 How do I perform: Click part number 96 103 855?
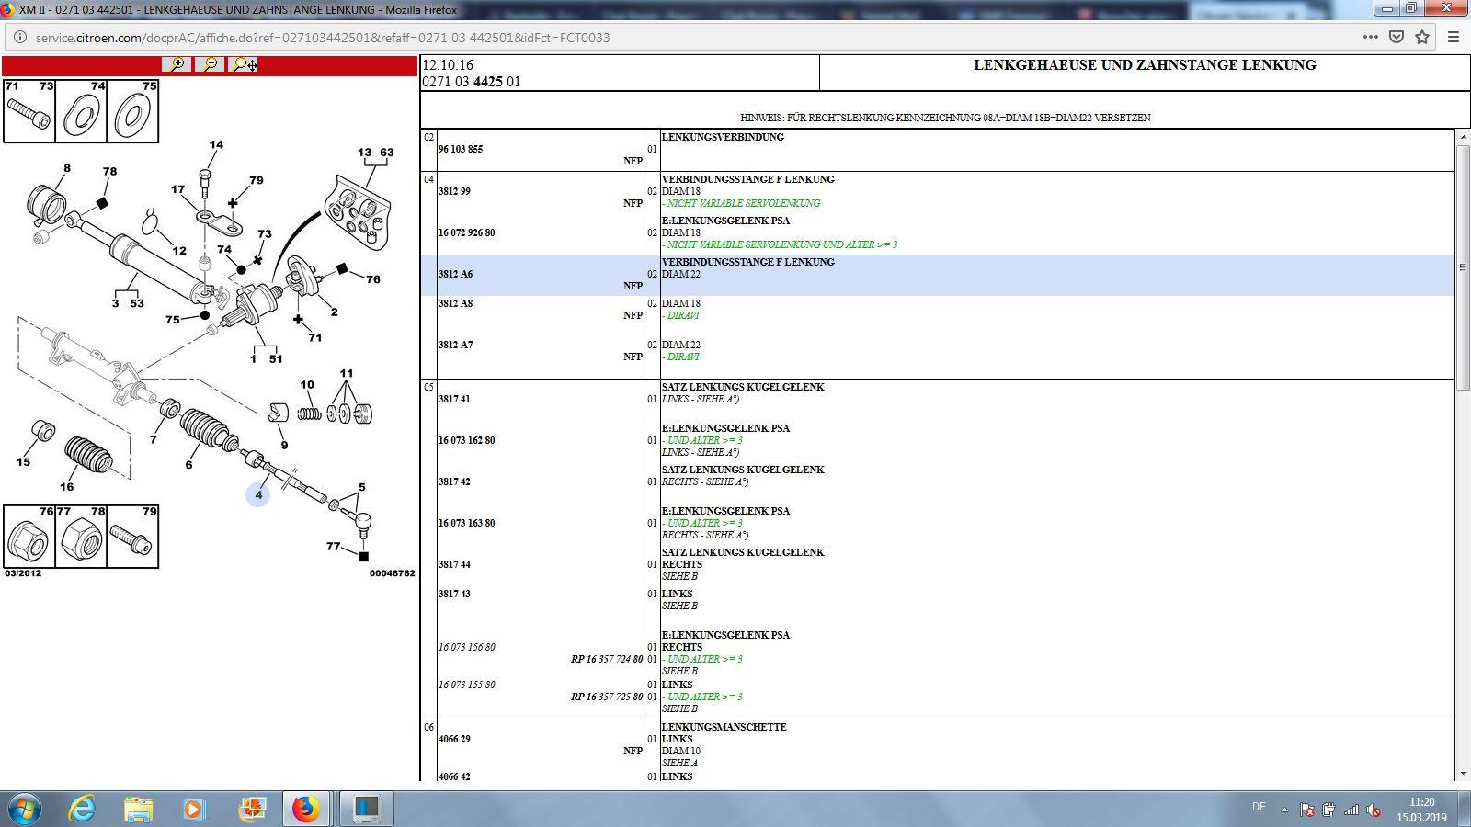461,149
